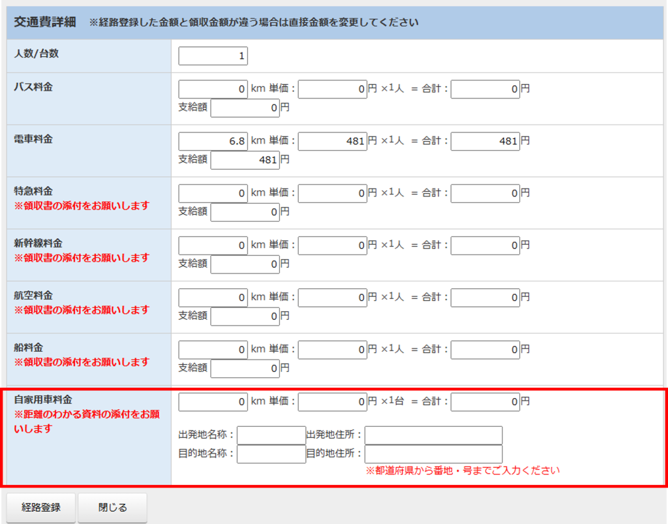Click the 航空料金 km field
This screenshot has height=524, width=668.
tap(213, 298)
